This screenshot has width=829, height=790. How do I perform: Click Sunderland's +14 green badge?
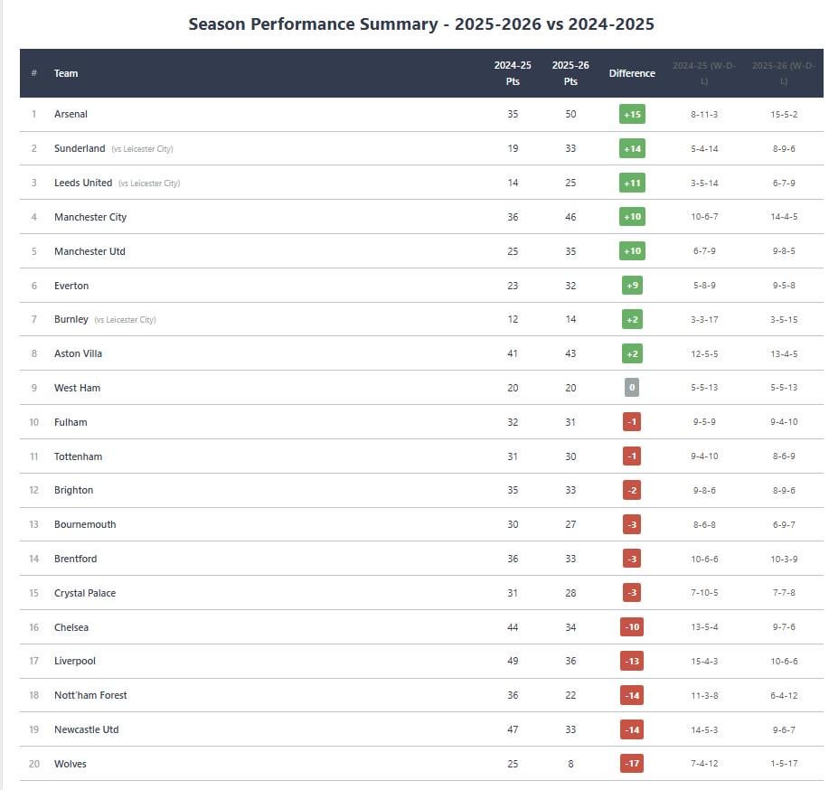632,148
